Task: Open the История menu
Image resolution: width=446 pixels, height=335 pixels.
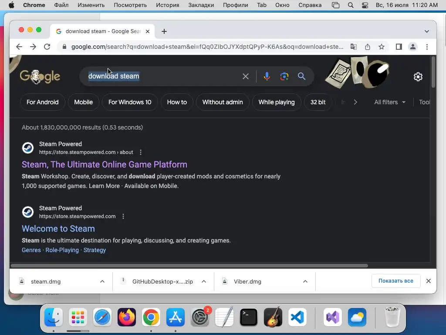Action: coord(168,5)
